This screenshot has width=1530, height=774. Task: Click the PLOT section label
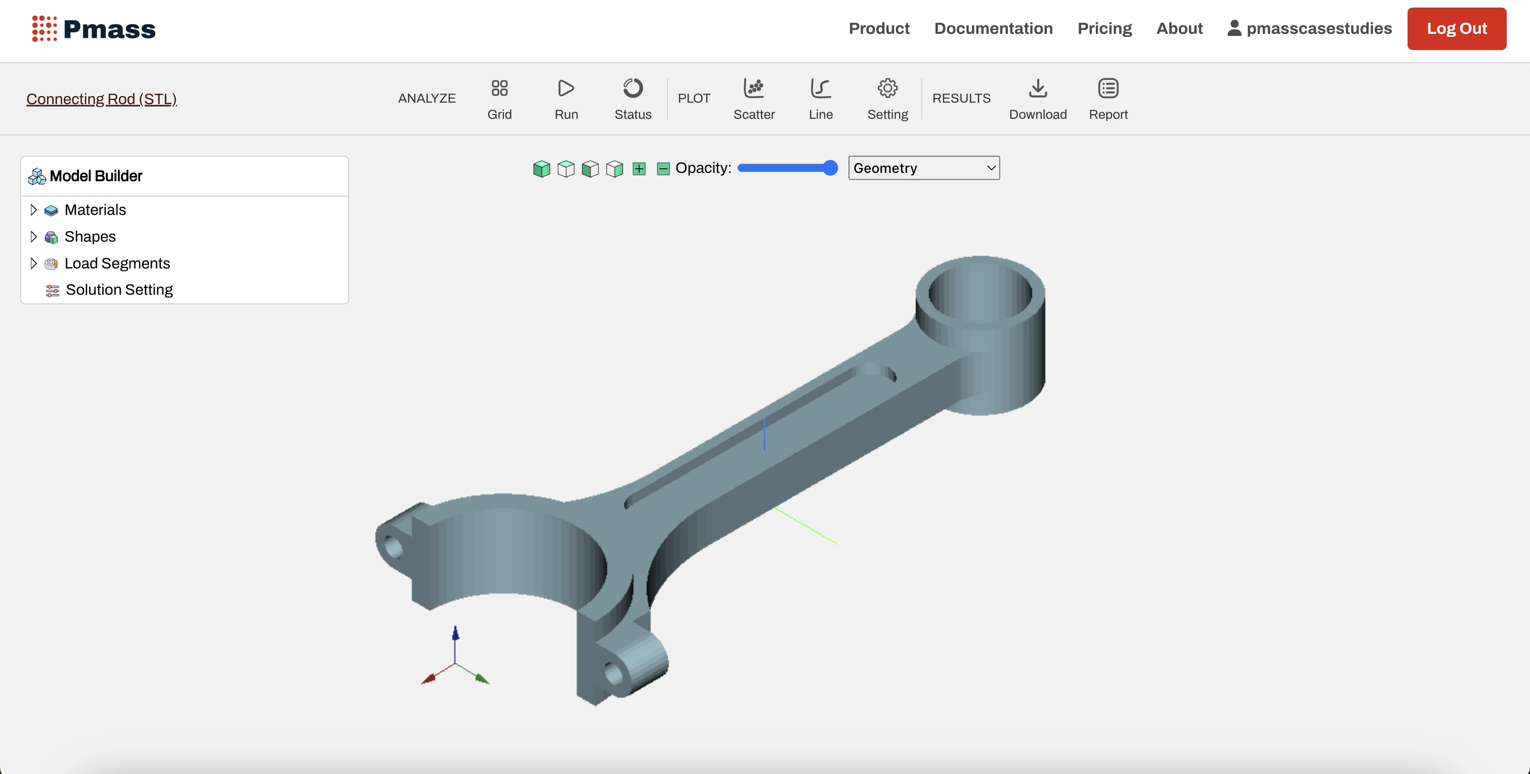click(694, 99)
